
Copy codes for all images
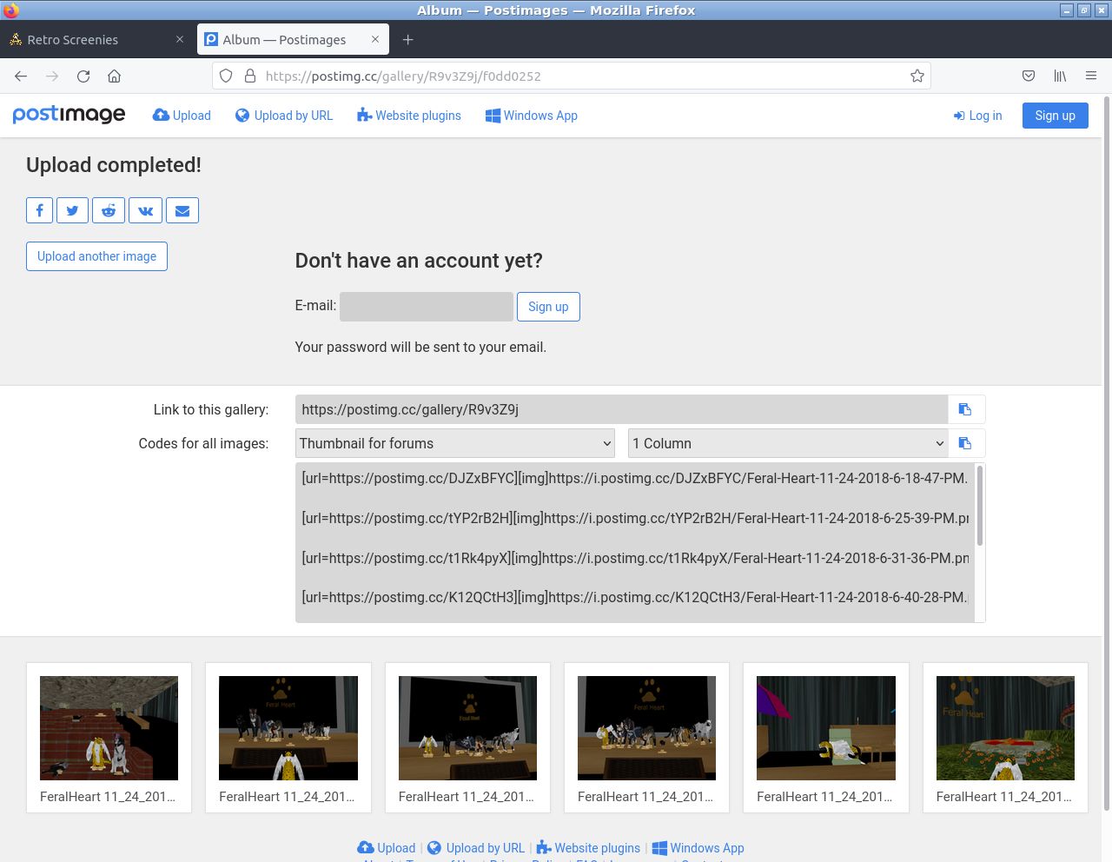click(x=965, y=443)
